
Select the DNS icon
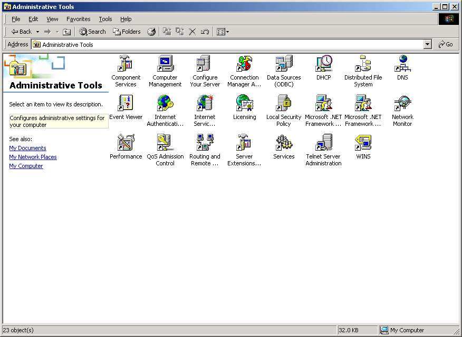pyautogui.click(x=402, y=64)
